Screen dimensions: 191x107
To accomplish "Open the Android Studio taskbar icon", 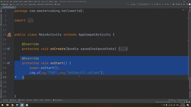I will pos(22,105).
